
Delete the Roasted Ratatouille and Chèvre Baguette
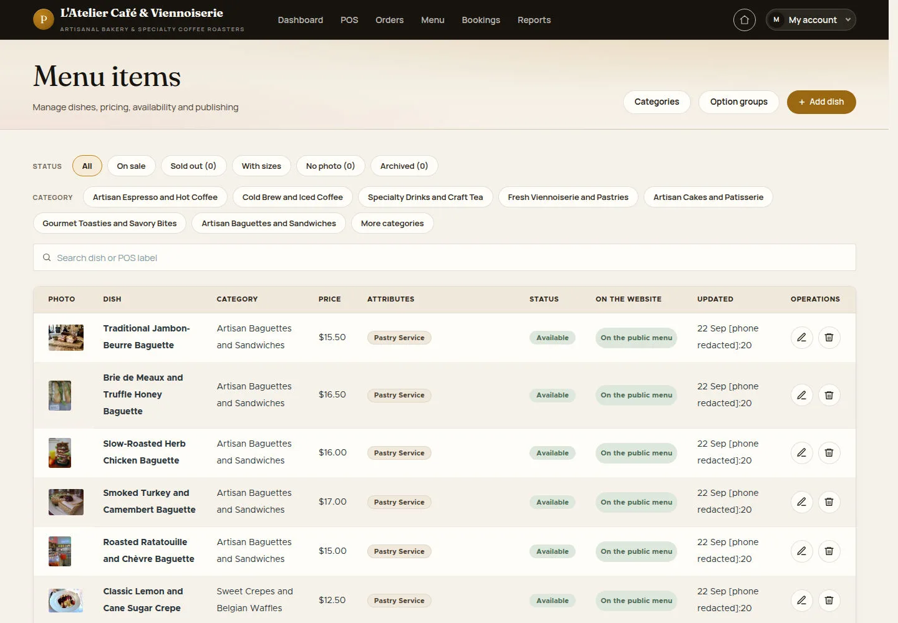tap(829, 551)
